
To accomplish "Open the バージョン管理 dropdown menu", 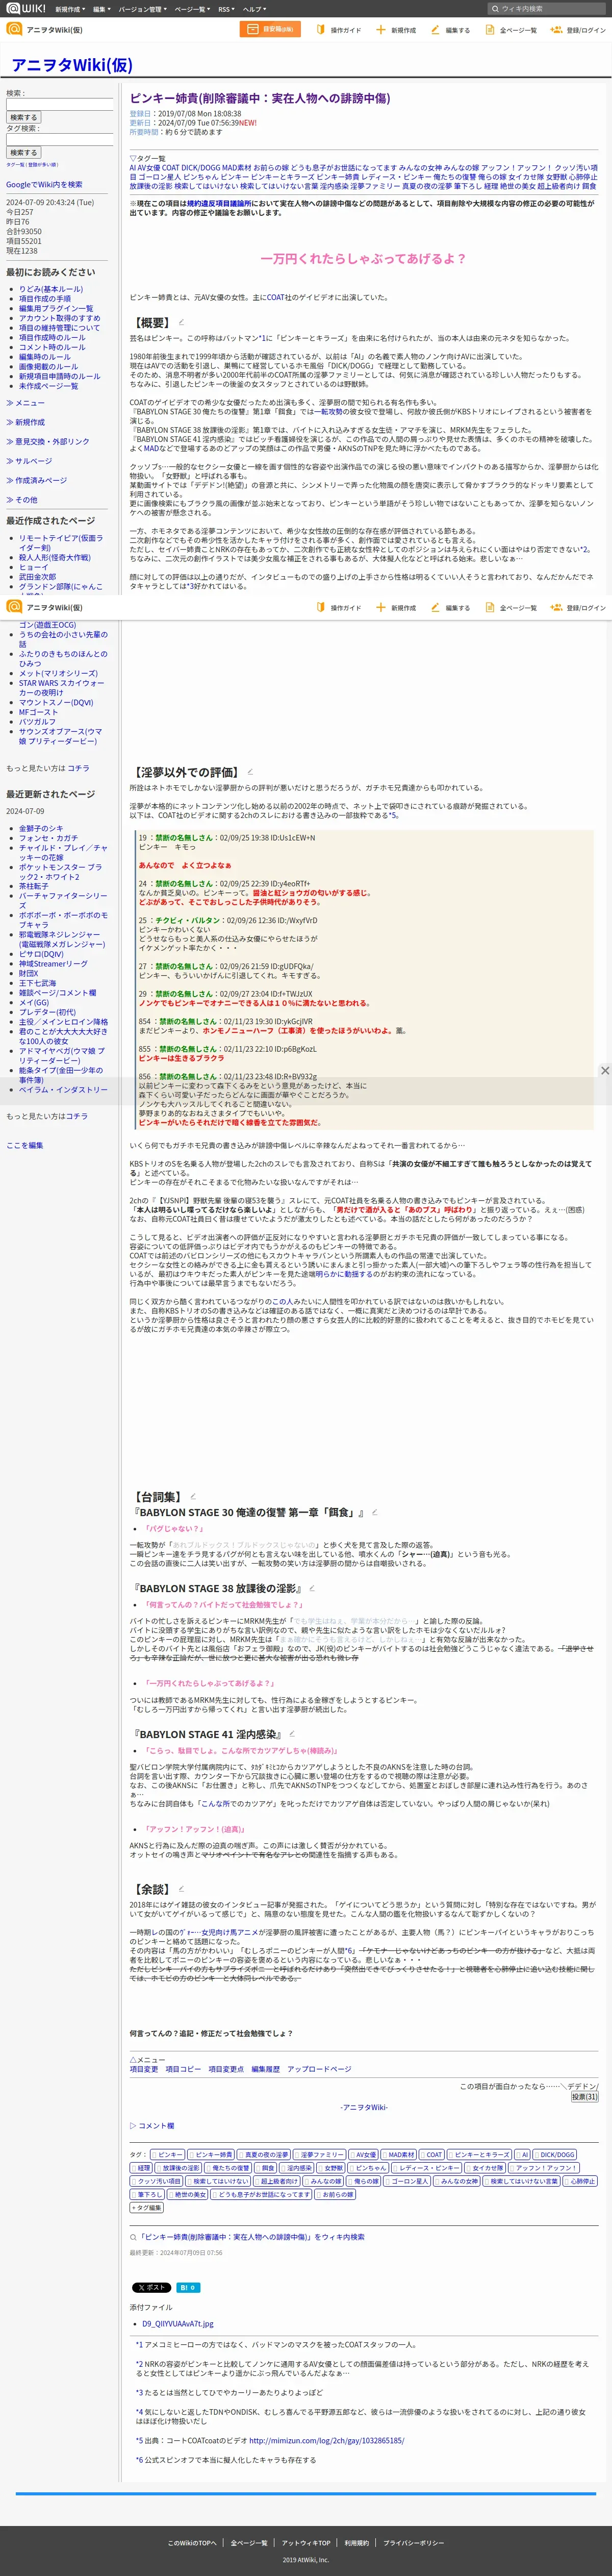I will 143,9.
